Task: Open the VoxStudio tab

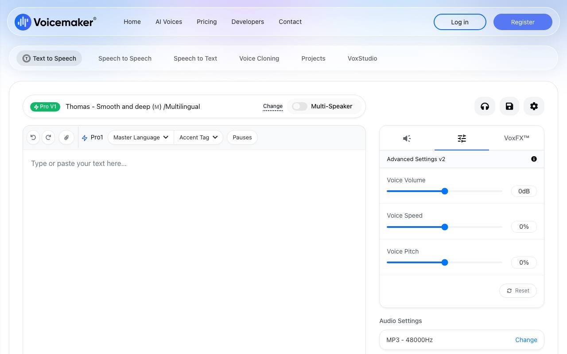Action: click(362, 58)
